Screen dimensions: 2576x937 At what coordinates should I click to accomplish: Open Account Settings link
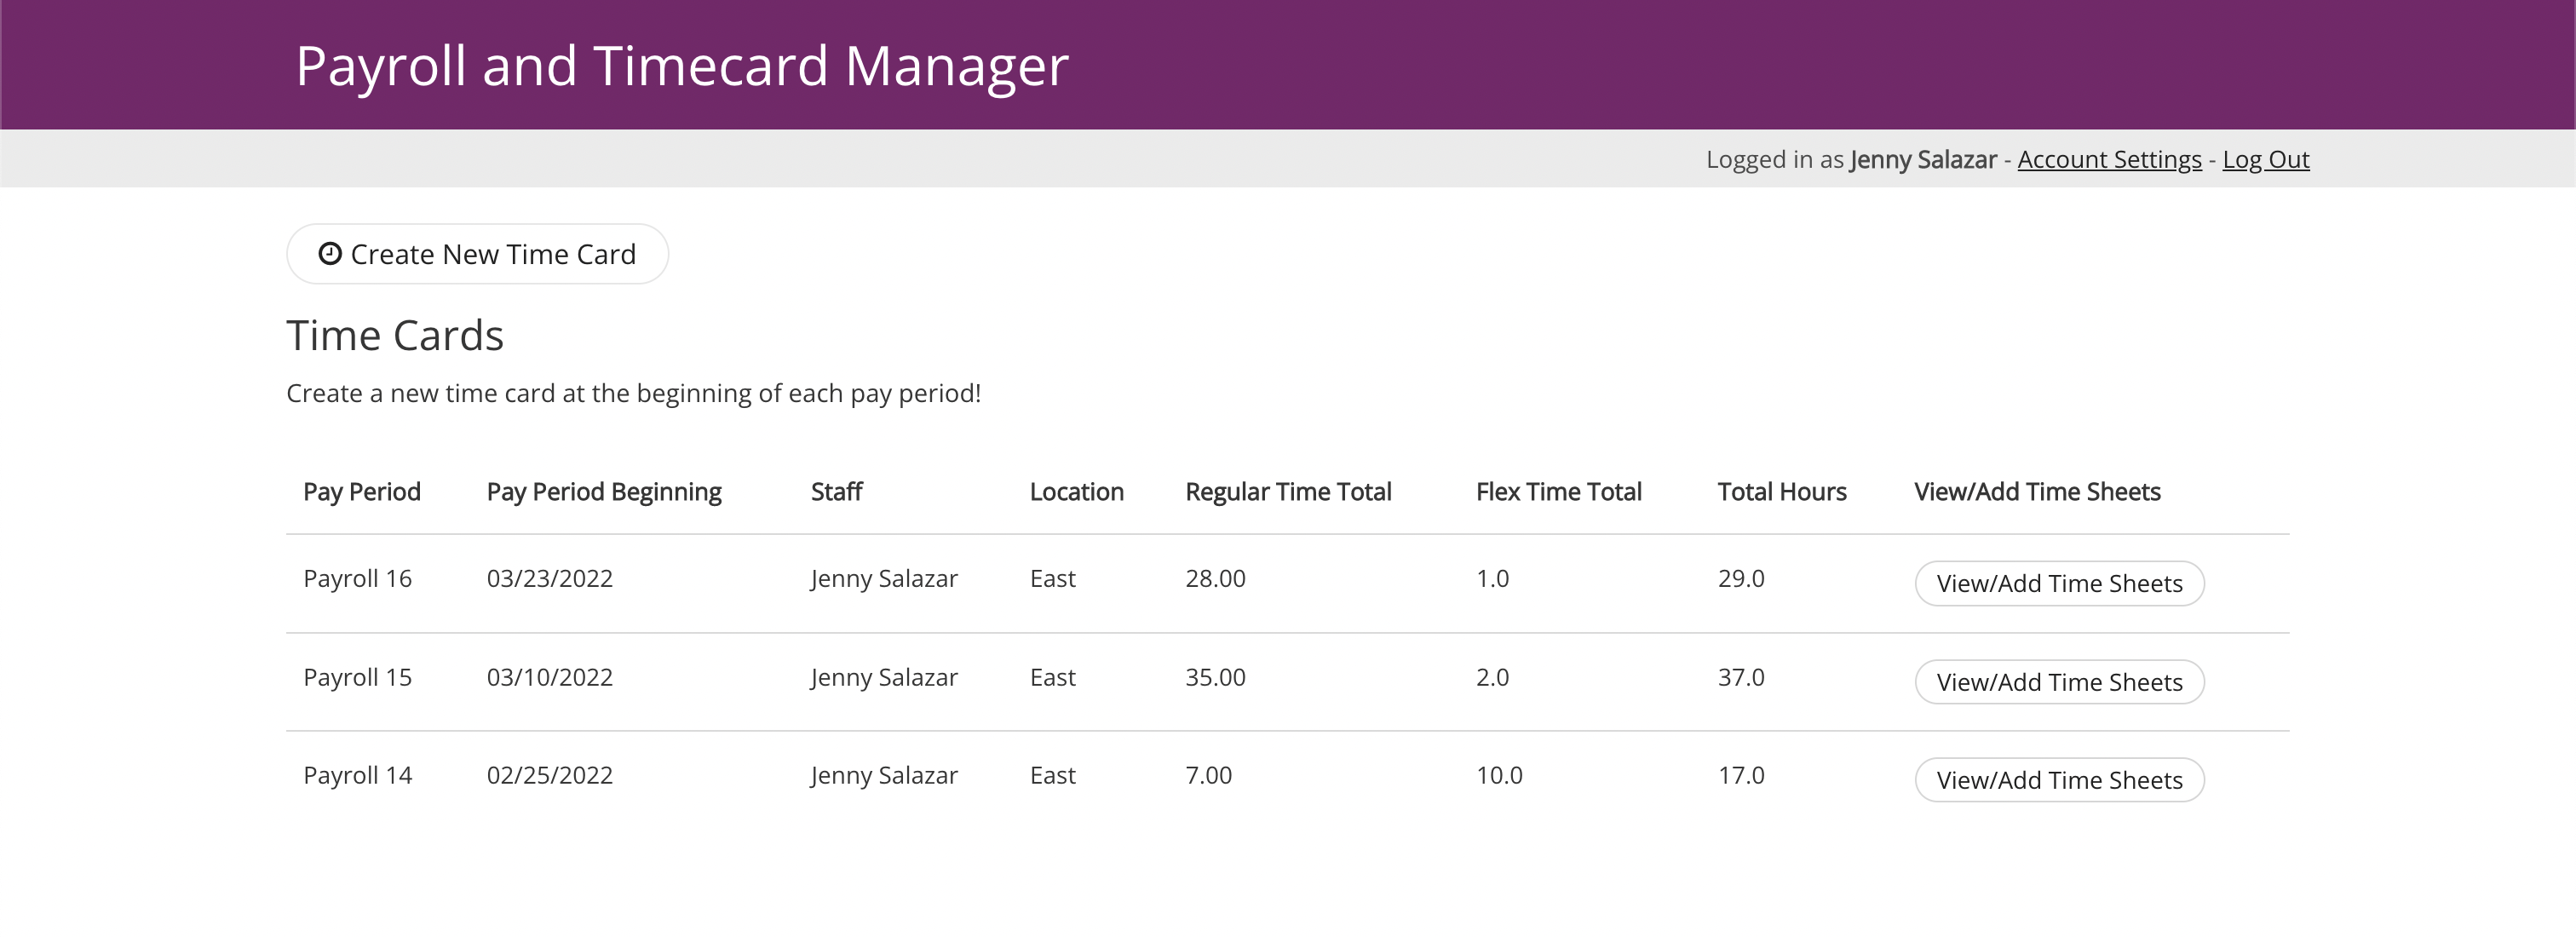[x=2109, y=160]
